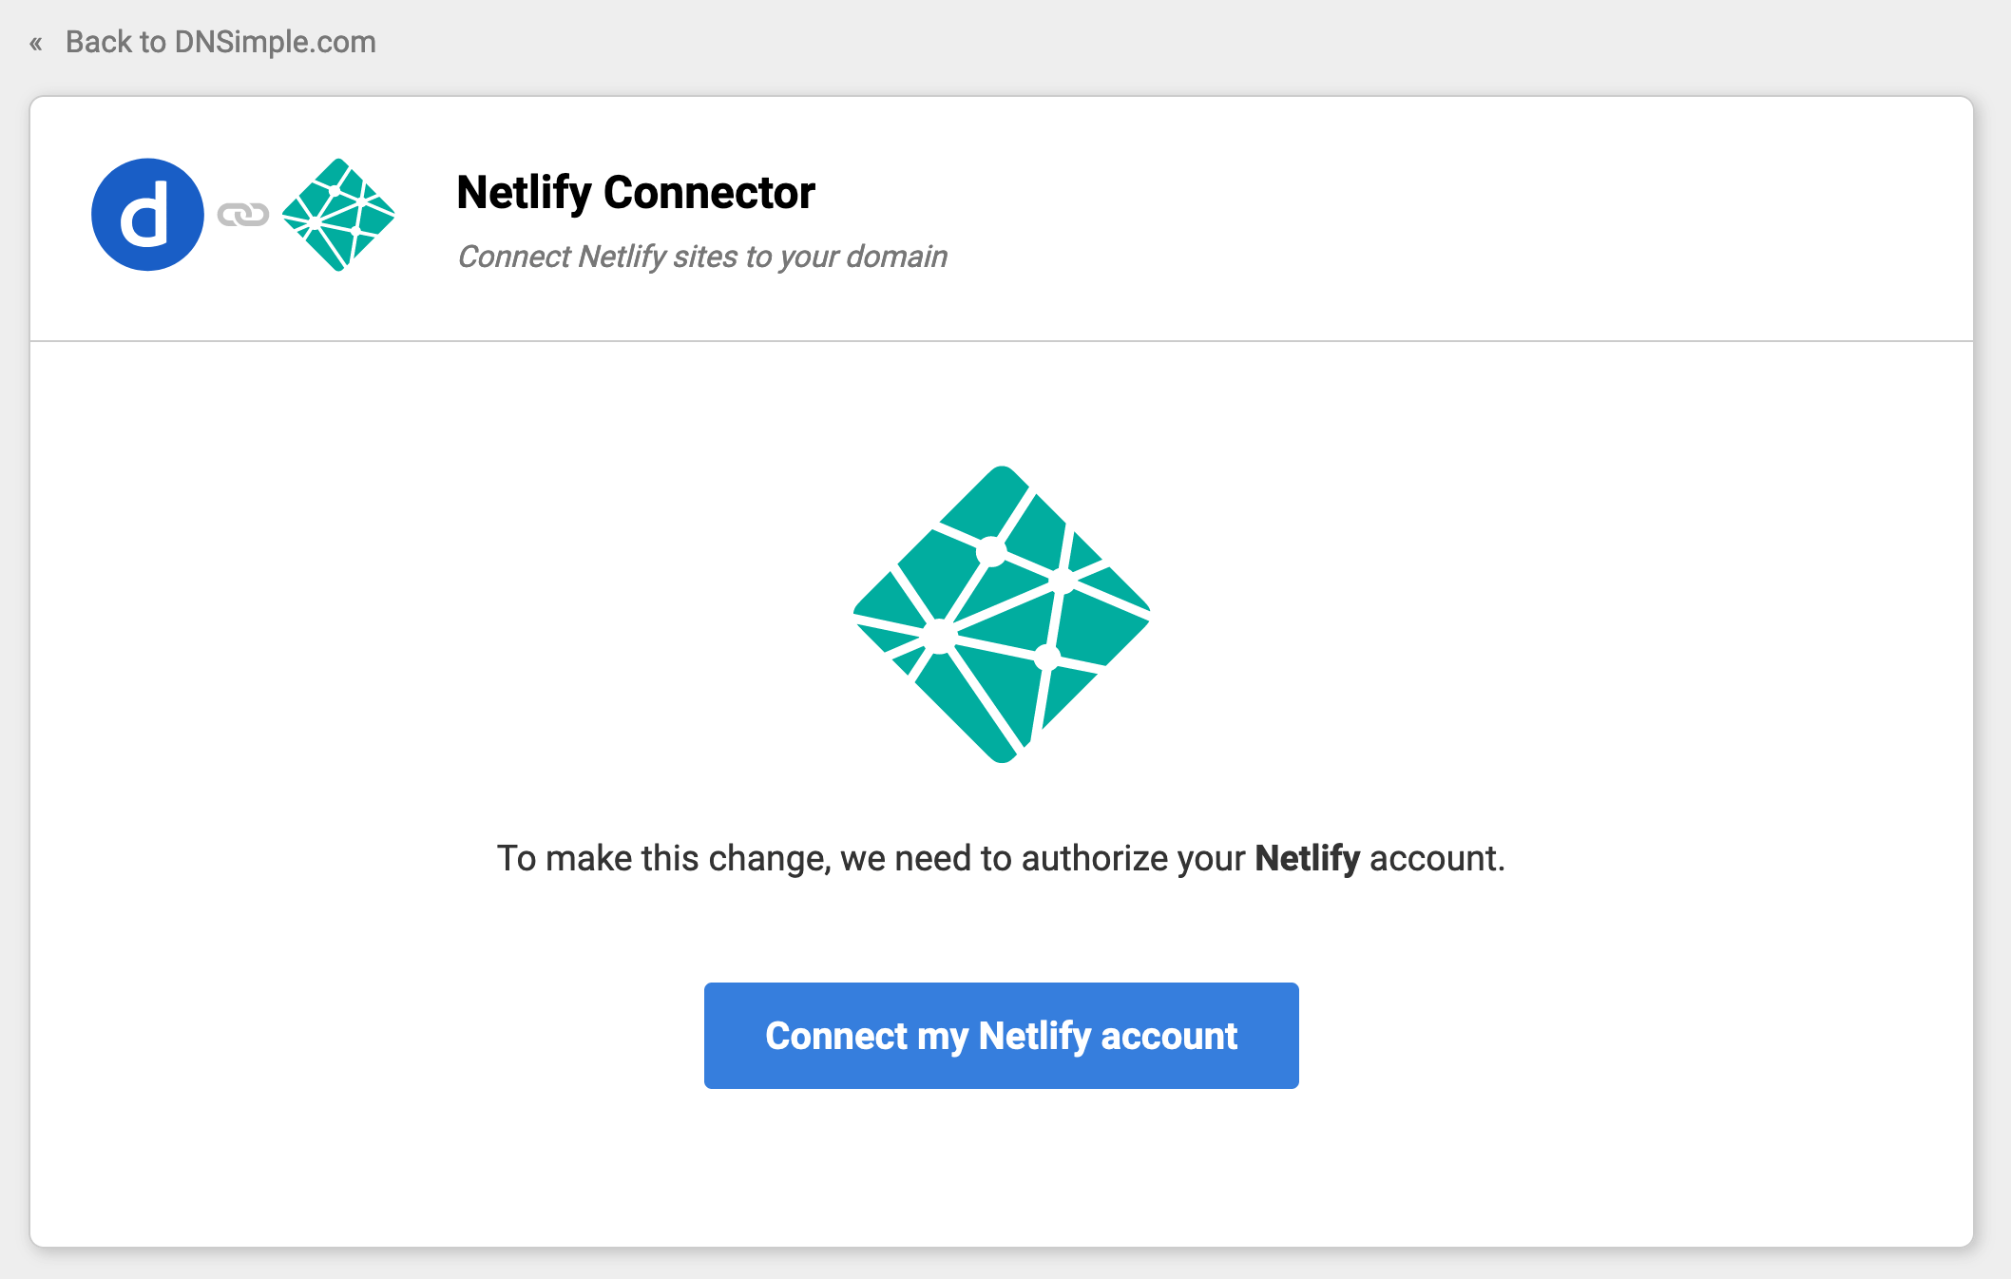
Task: Click the header area of the connector card
Action: [x=1426, y=216]
